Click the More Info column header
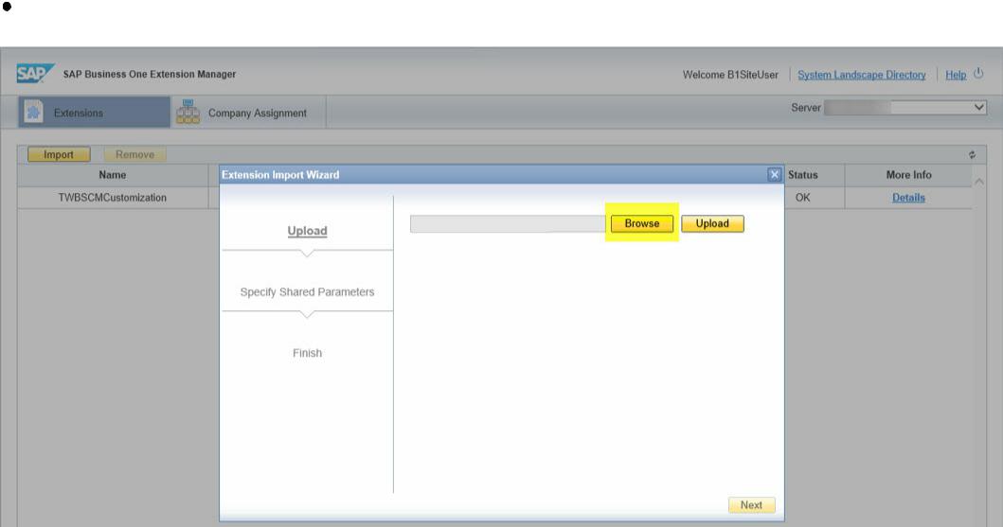This screenshot has height=527, width=1003. (908, 174)
